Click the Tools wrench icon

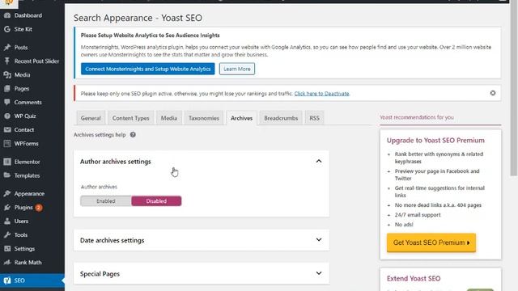7,235
